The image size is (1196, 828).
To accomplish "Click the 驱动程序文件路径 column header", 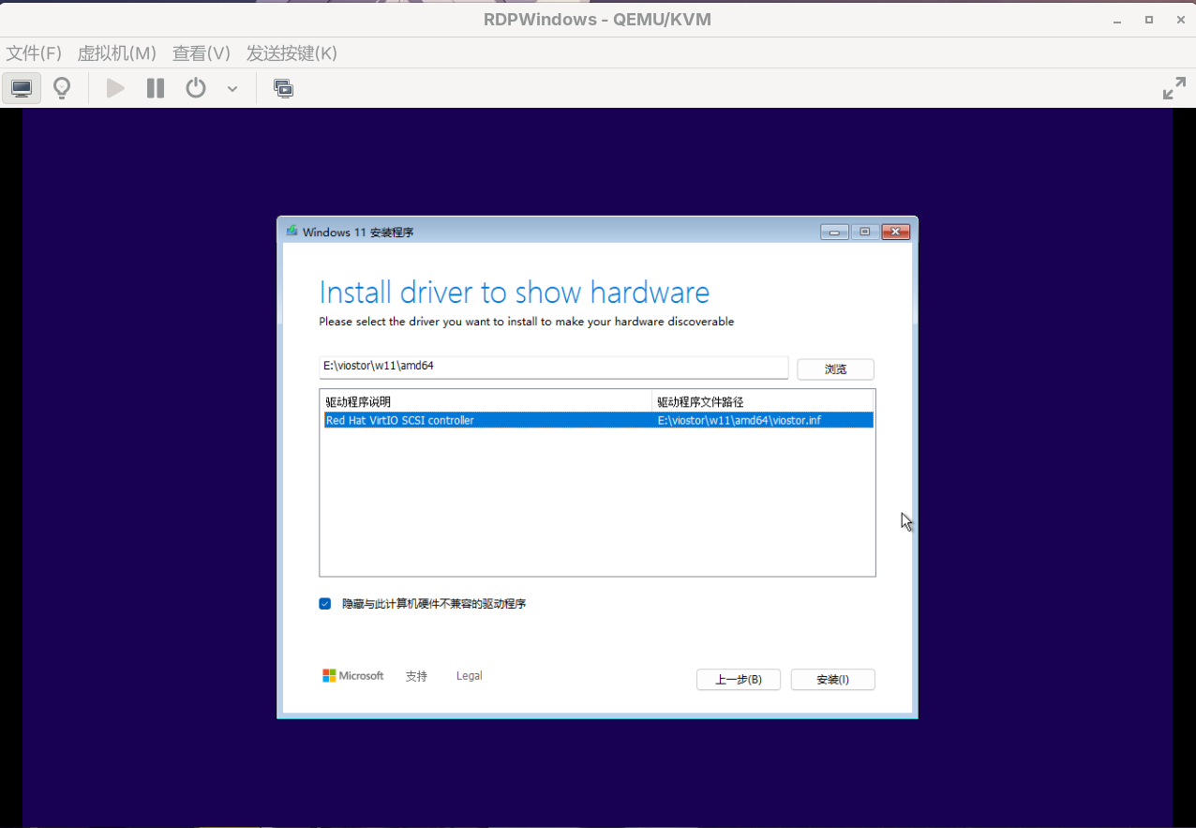I will coord(763,402).
